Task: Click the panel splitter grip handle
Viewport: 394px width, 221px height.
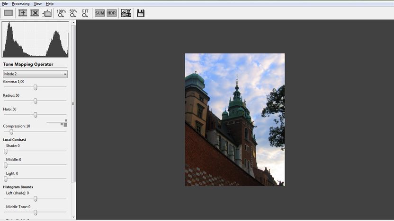Action: coord(73,103)
